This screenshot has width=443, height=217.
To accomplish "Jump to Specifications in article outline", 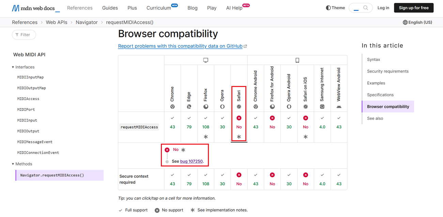I will point(380,95).
